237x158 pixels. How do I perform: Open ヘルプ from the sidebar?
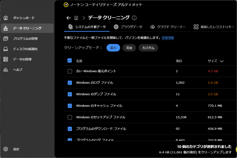coord(27,69)
